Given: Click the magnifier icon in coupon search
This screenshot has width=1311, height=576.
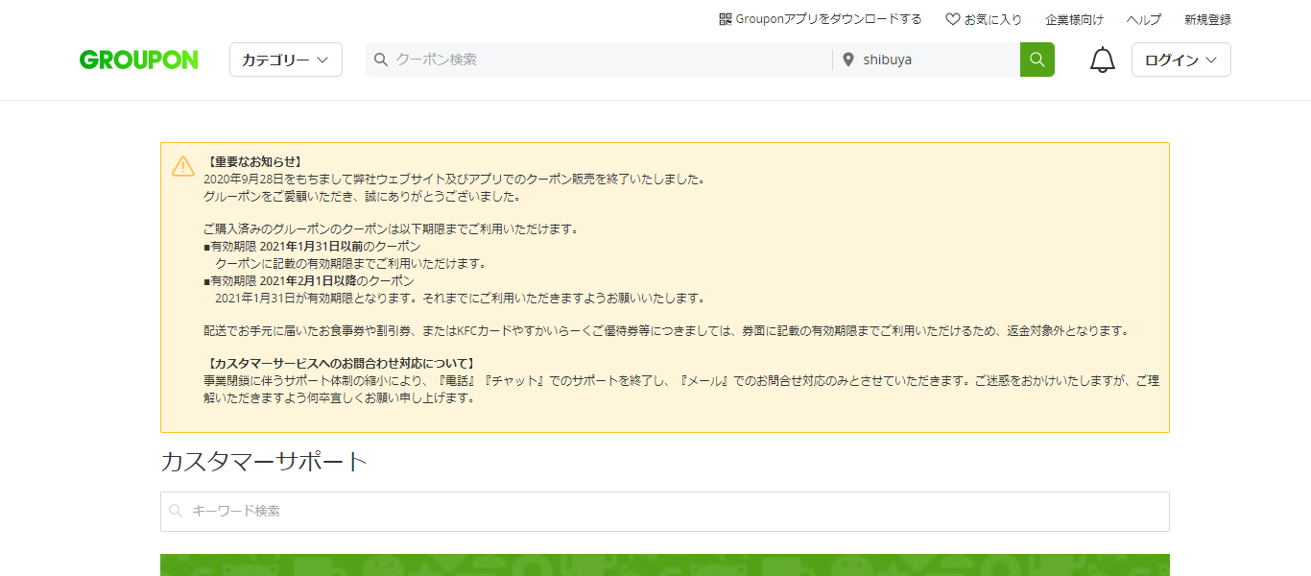Looking at the screenshot, I should pyautogui.click(x=381, y=60).
